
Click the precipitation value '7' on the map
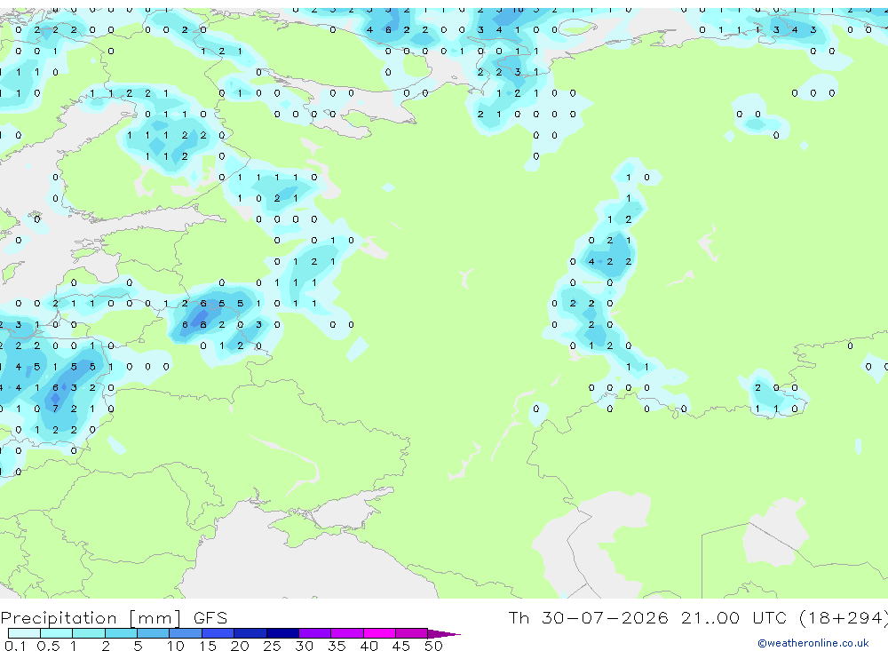pos(55,409)
